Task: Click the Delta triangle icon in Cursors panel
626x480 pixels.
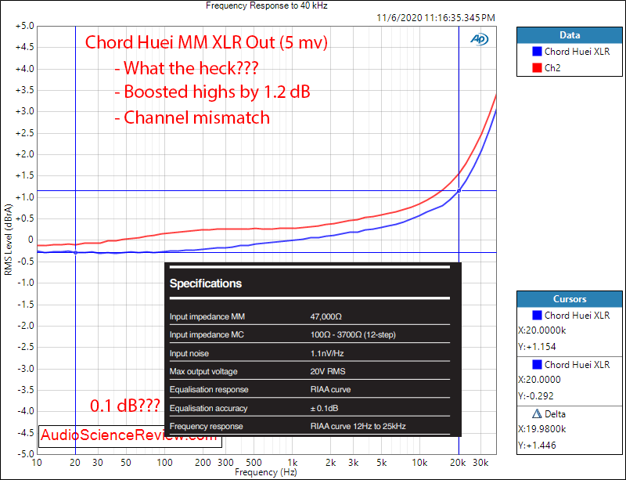Action: [x=537, y=413]
